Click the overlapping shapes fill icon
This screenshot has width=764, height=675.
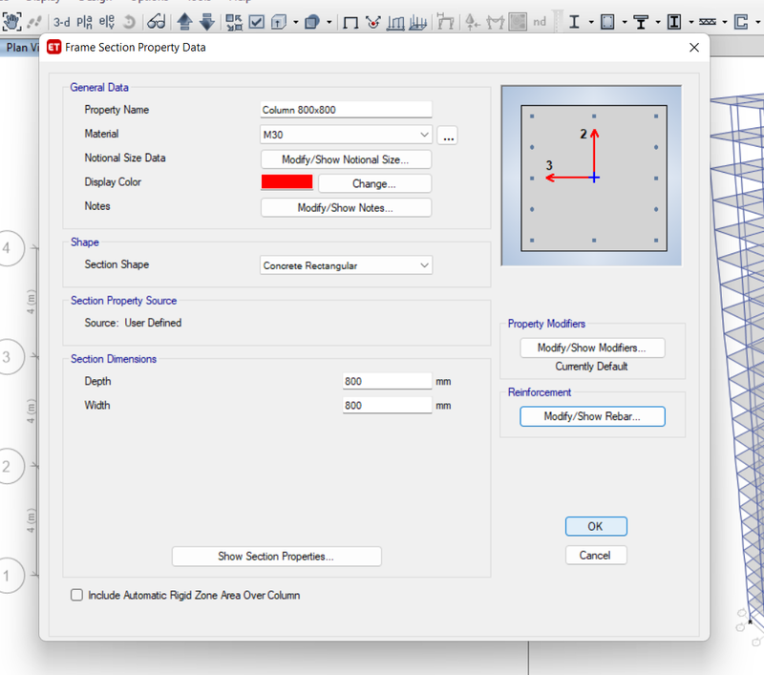(312, 22)
